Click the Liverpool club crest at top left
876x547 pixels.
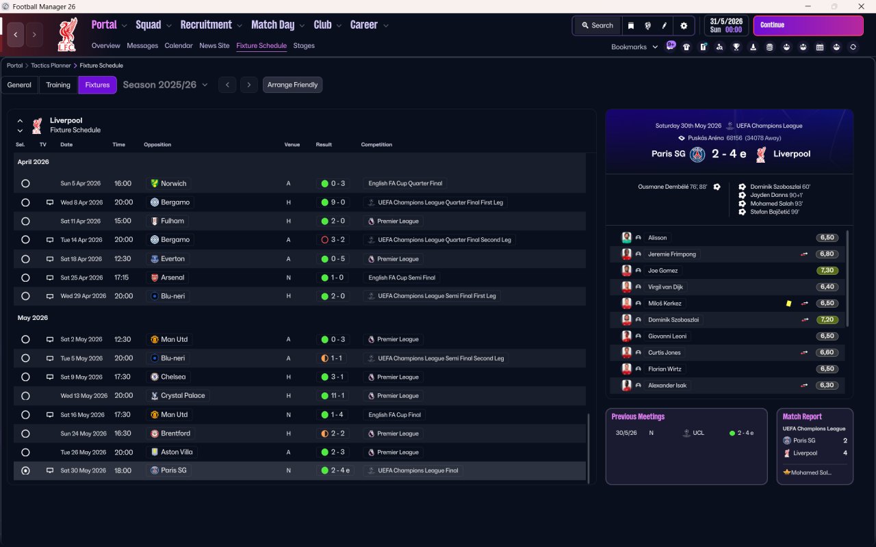(x=67, y=34)
